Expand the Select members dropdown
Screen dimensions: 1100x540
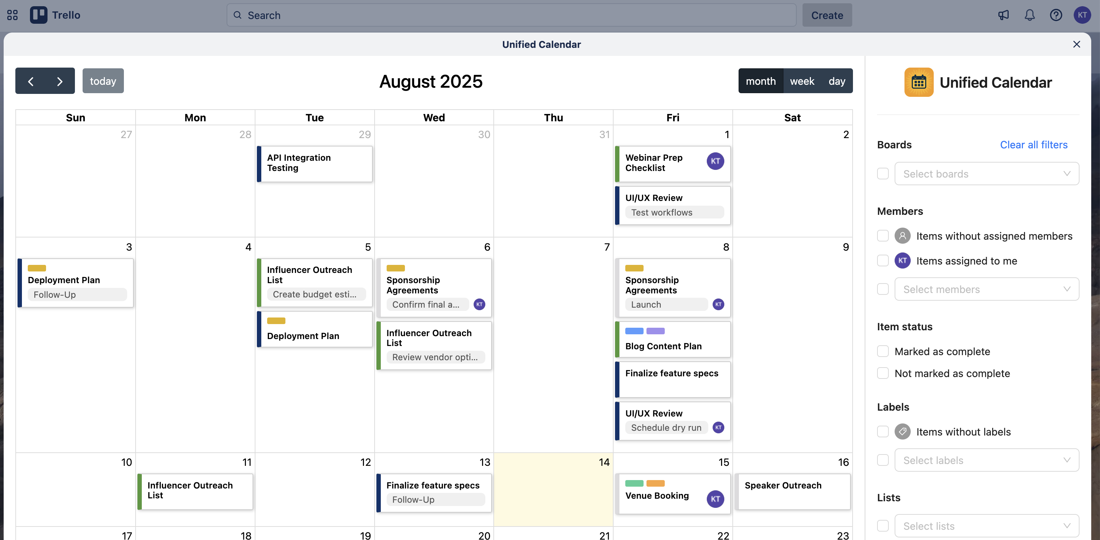tap(987, 289)
